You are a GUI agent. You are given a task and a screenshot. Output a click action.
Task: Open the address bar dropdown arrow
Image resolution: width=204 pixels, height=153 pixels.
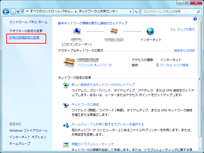[130, 12]
